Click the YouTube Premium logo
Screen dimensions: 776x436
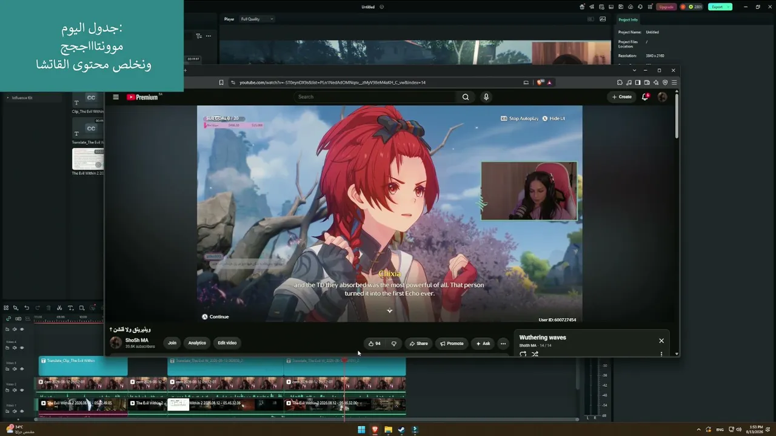[142, 97]
